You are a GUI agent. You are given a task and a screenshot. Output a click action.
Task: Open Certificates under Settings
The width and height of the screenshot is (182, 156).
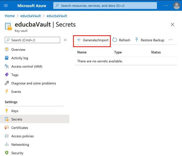point(20,128)
